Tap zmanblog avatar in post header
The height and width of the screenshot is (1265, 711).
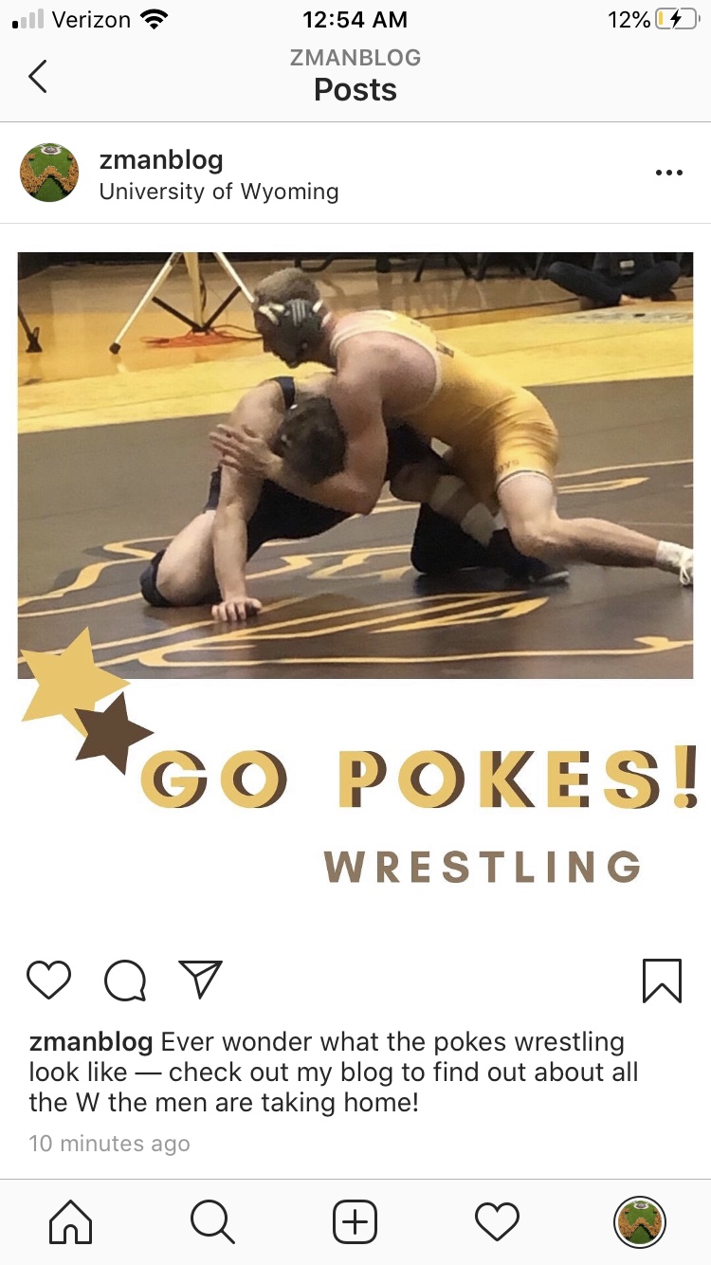pos(49,173)
